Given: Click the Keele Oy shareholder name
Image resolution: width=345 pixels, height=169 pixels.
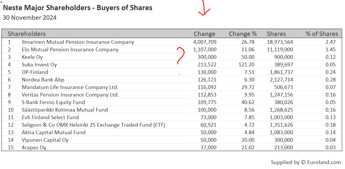Looking at the screenshot, I should [32, 57].
